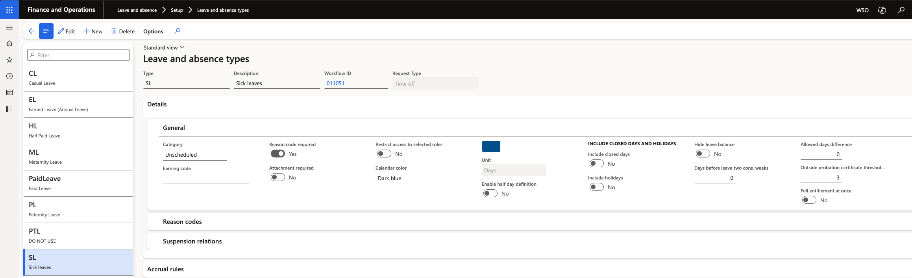Open the top-right global search icon
This screenshot has height=278, width=912.
901,10
